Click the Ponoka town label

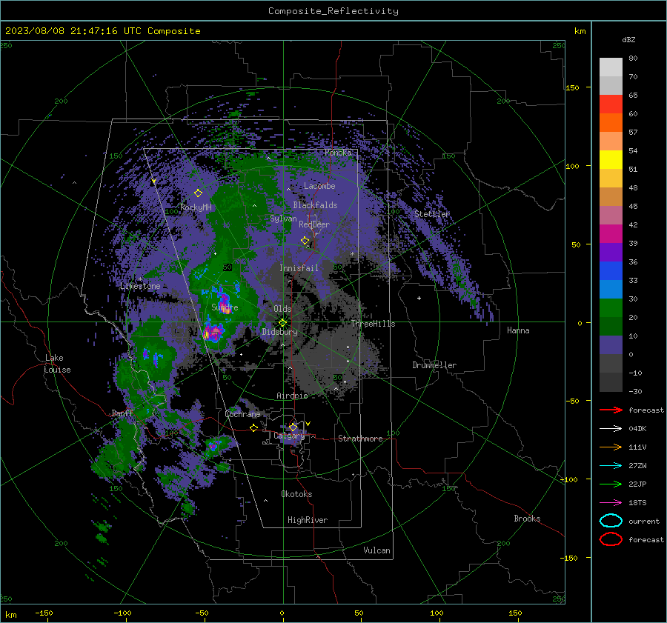(x=338, y=153)
